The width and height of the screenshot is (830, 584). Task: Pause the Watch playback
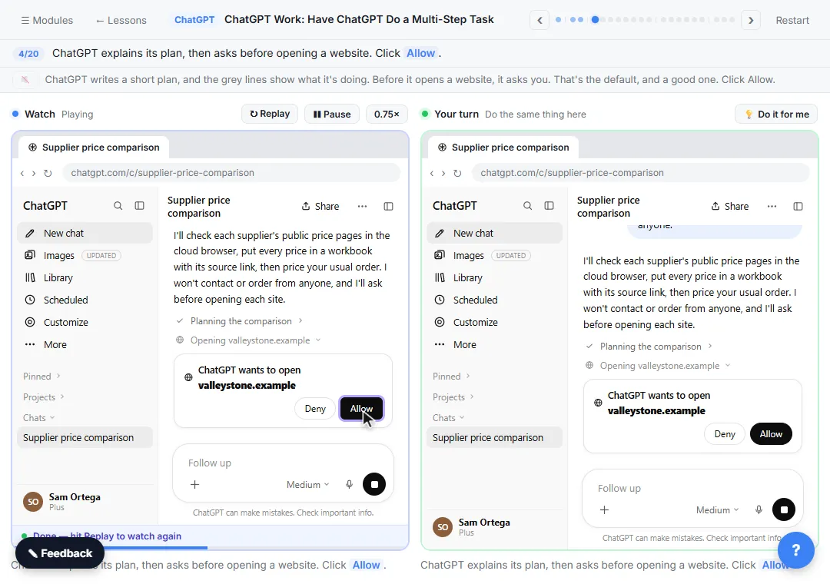(x=332, y=114)
